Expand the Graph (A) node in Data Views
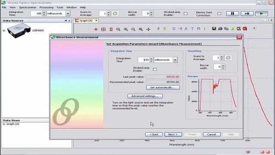275x155 pixels. 4,124
